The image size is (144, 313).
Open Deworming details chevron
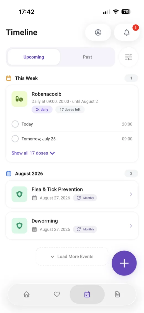(131, 226)
